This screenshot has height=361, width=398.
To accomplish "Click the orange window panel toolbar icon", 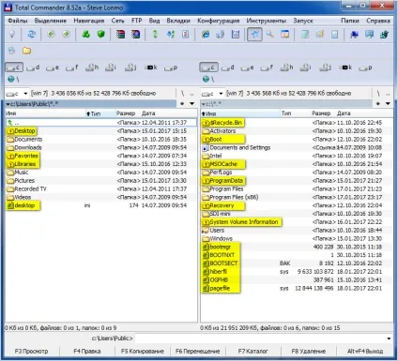I will pyautogui.click(x=284, y=34).
